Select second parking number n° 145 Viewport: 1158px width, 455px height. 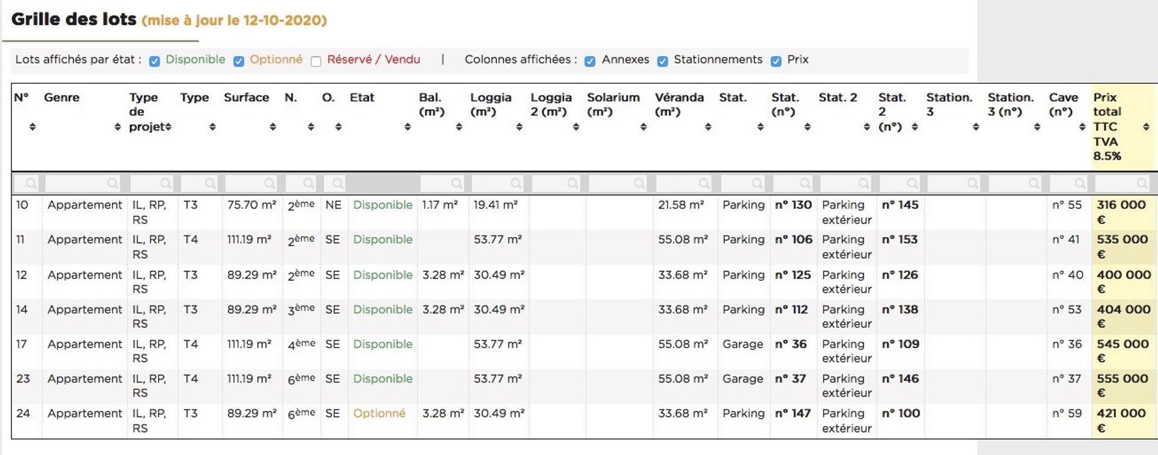click(x=900, y=205)
